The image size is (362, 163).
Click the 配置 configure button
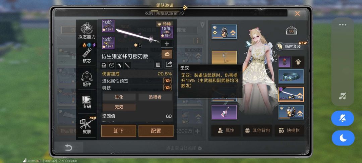click(156, 131)
